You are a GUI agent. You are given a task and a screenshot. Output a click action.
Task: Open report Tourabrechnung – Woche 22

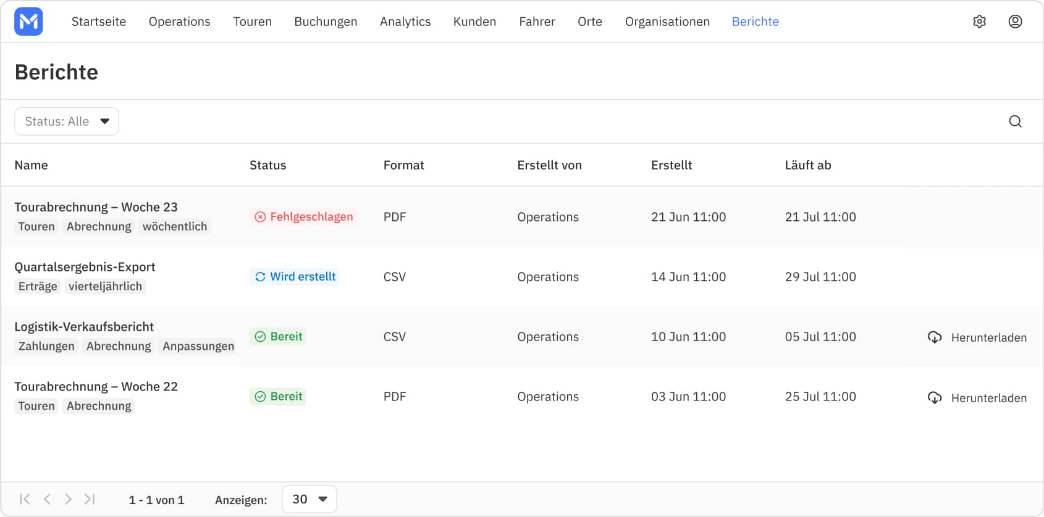(96, 387)
